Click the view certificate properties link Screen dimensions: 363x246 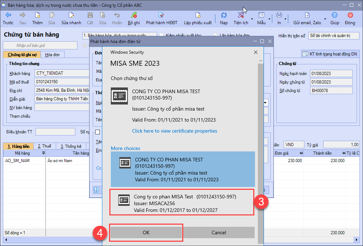(x=174, y=131)
